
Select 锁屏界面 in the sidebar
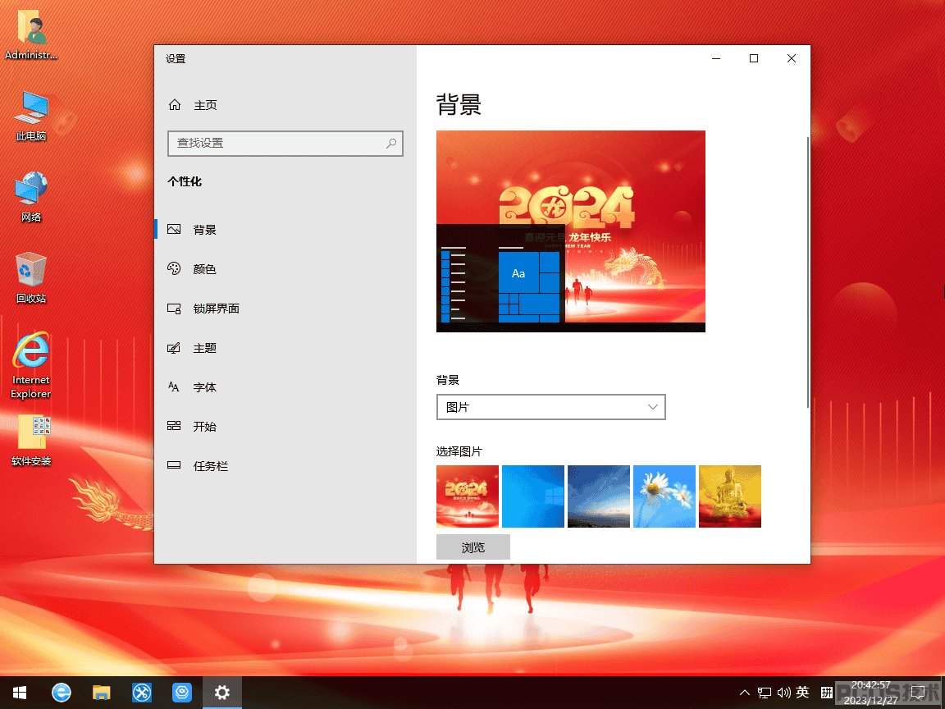(285, 308)
